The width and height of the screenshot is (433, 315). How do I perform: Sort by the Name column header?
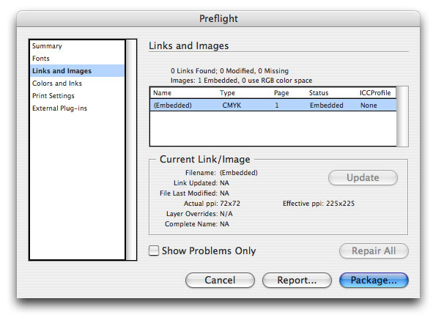point(162,93)
